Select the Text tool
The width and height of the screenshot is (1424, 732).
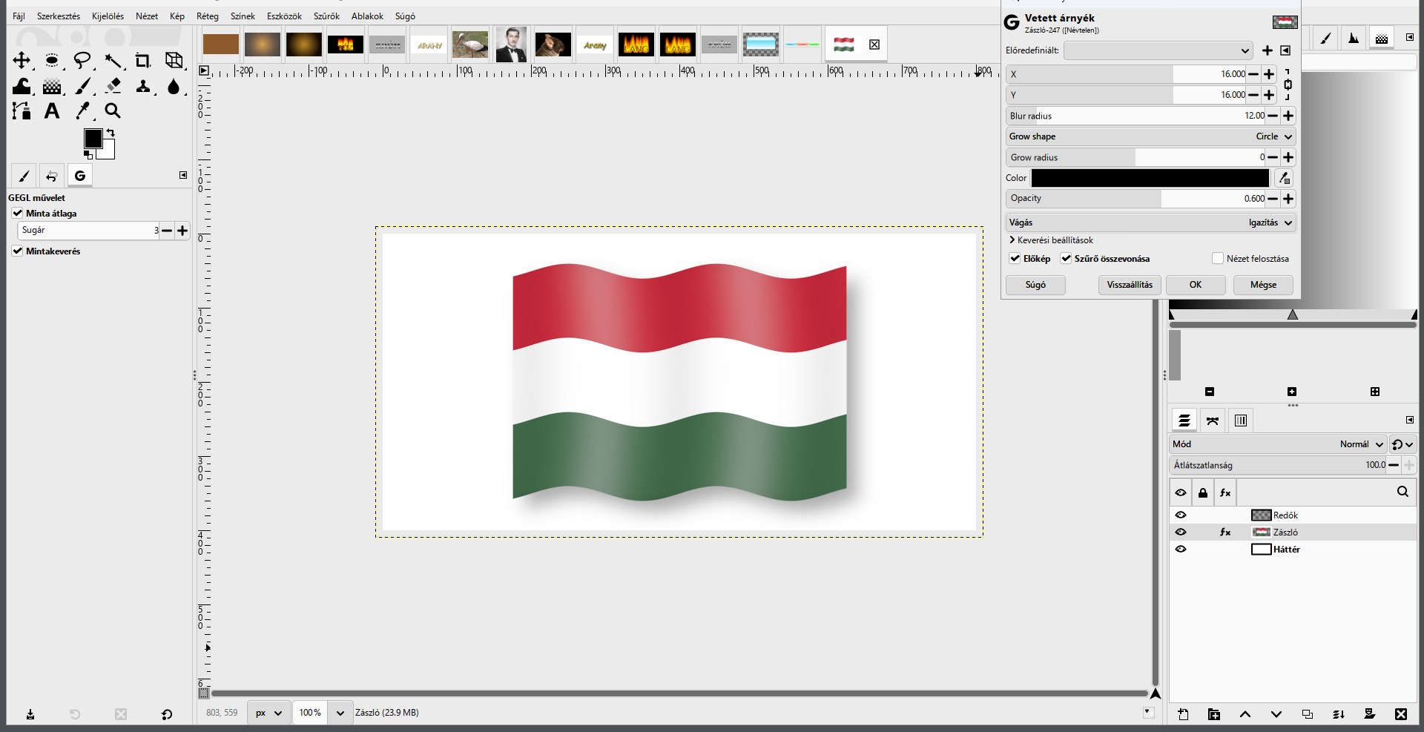click(x=52, y=111)
